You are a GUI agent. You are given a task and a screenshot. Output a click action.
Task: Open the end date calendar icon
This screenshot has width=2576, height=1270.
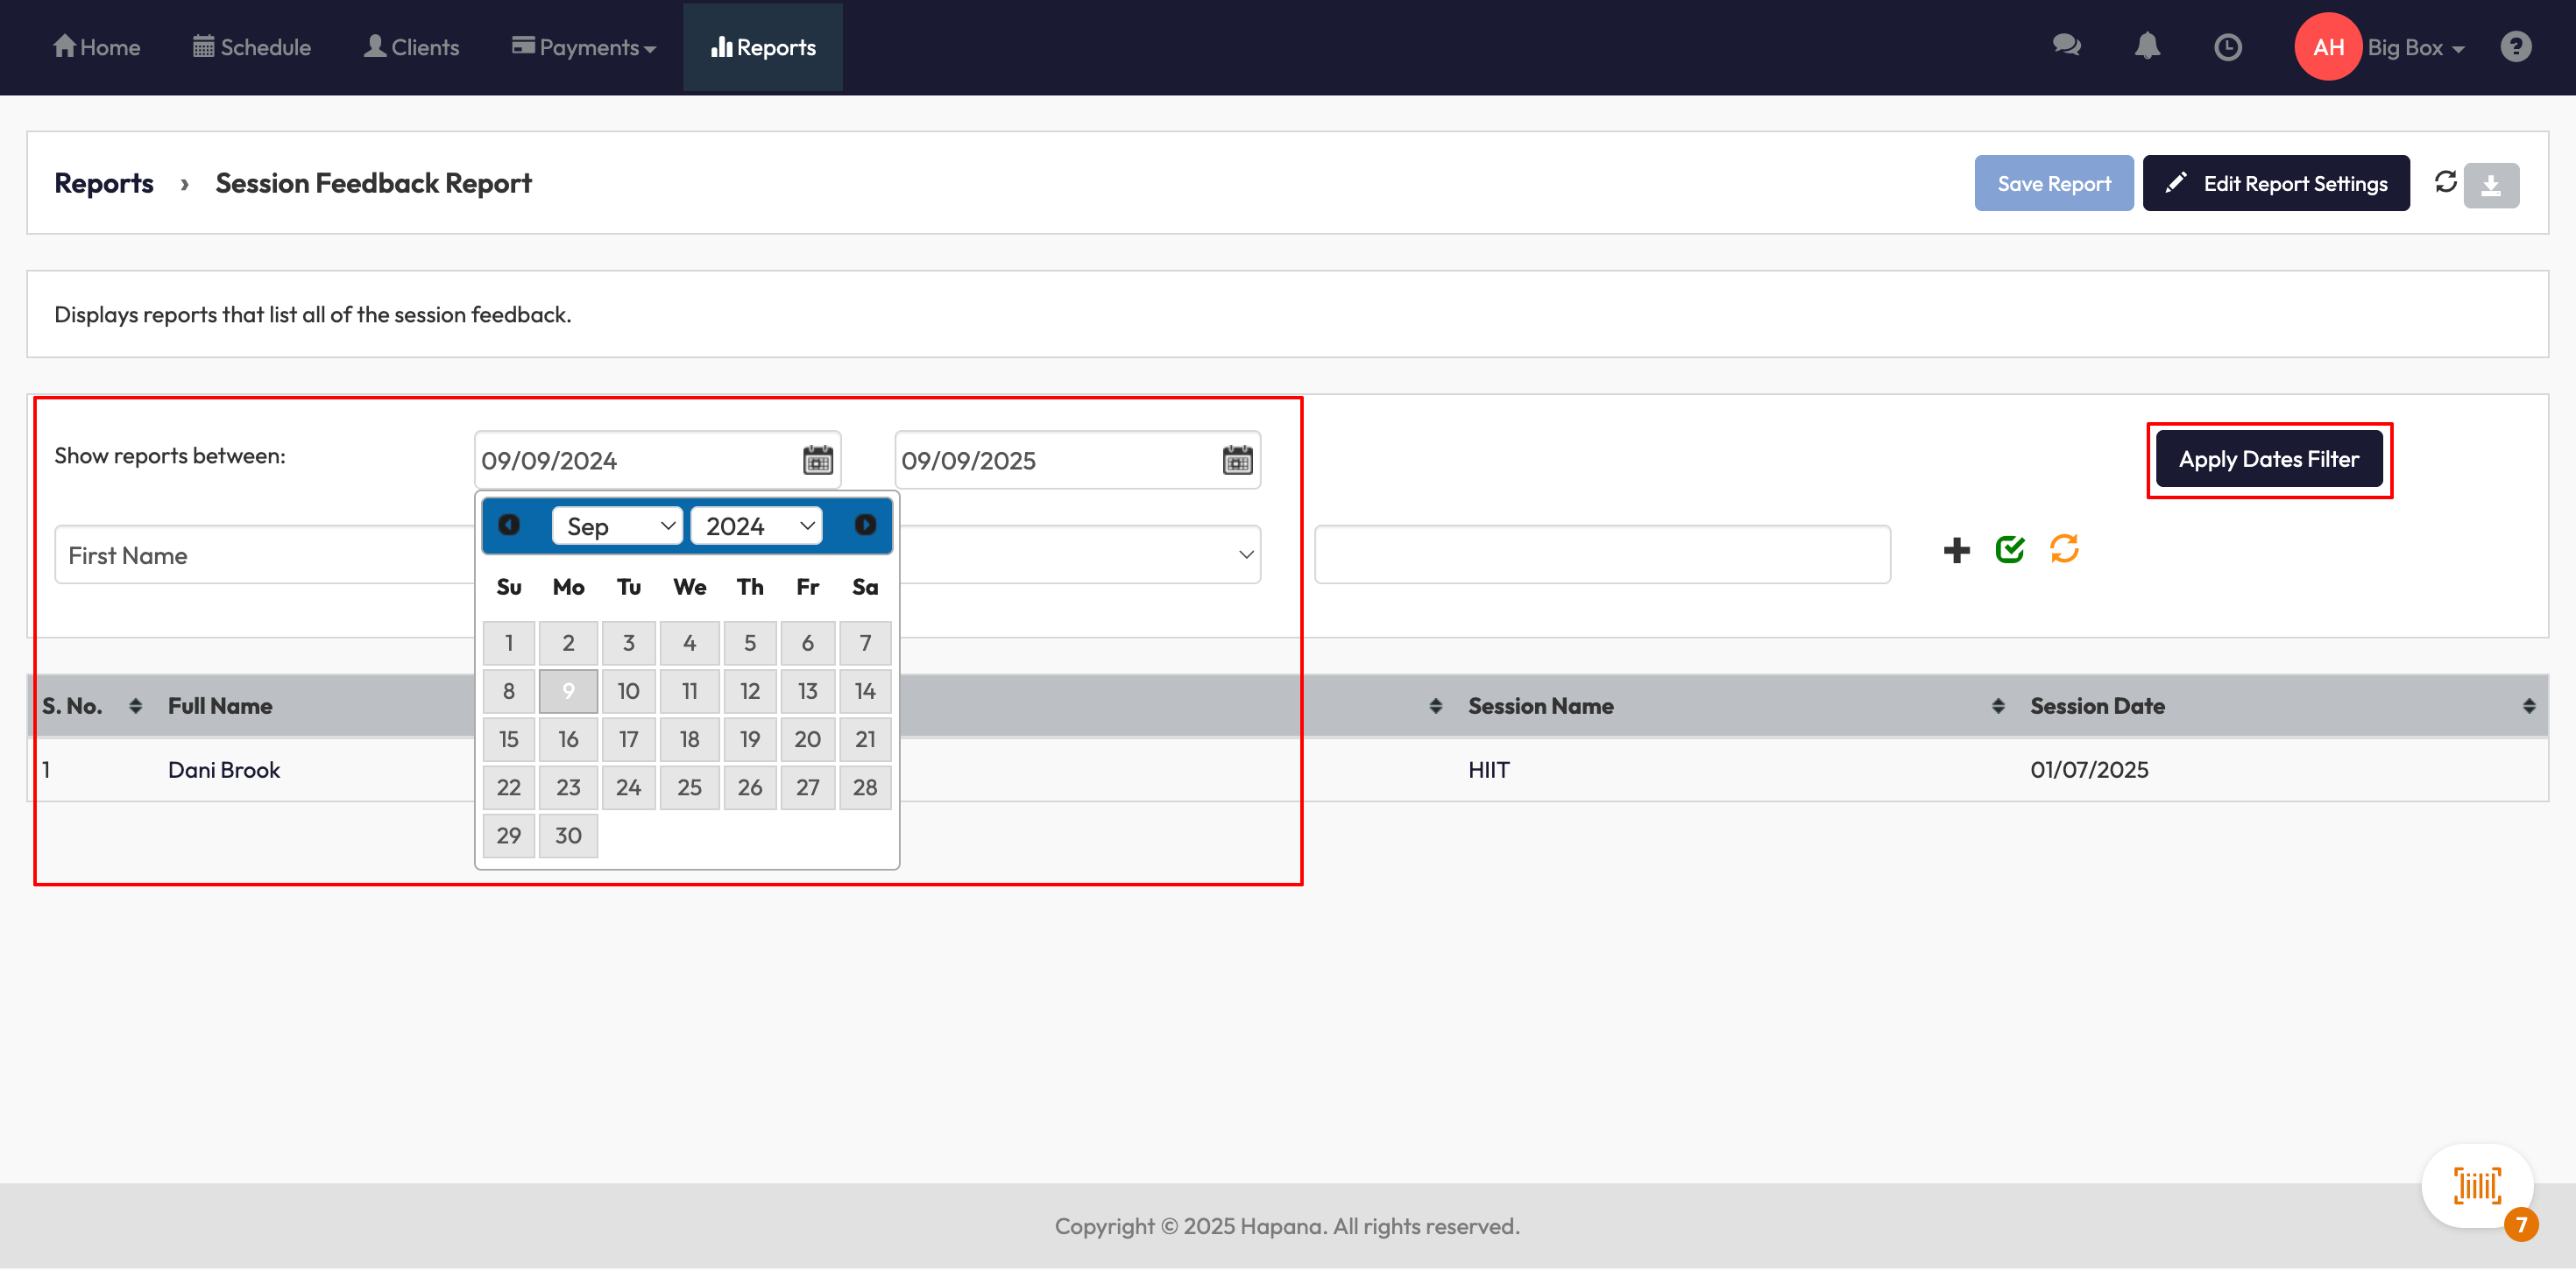click(x=1237, y=460)
